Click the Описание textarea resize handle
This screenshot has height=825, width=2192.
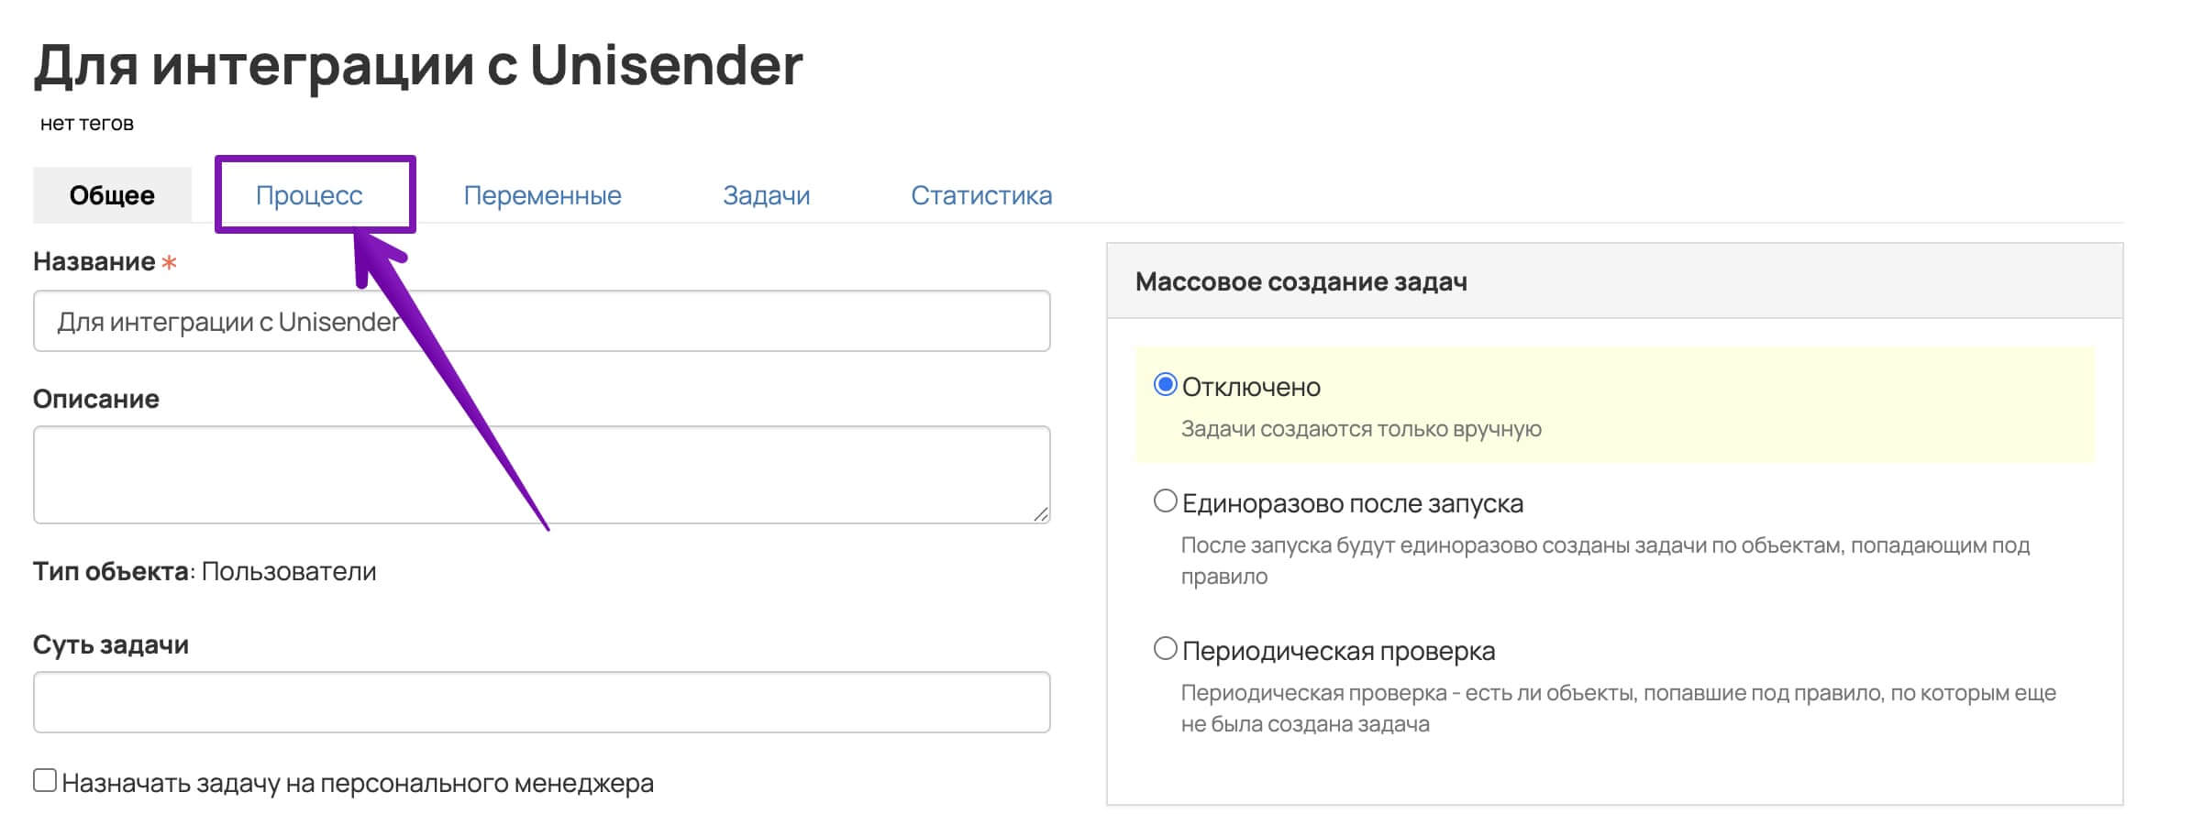1041,514
